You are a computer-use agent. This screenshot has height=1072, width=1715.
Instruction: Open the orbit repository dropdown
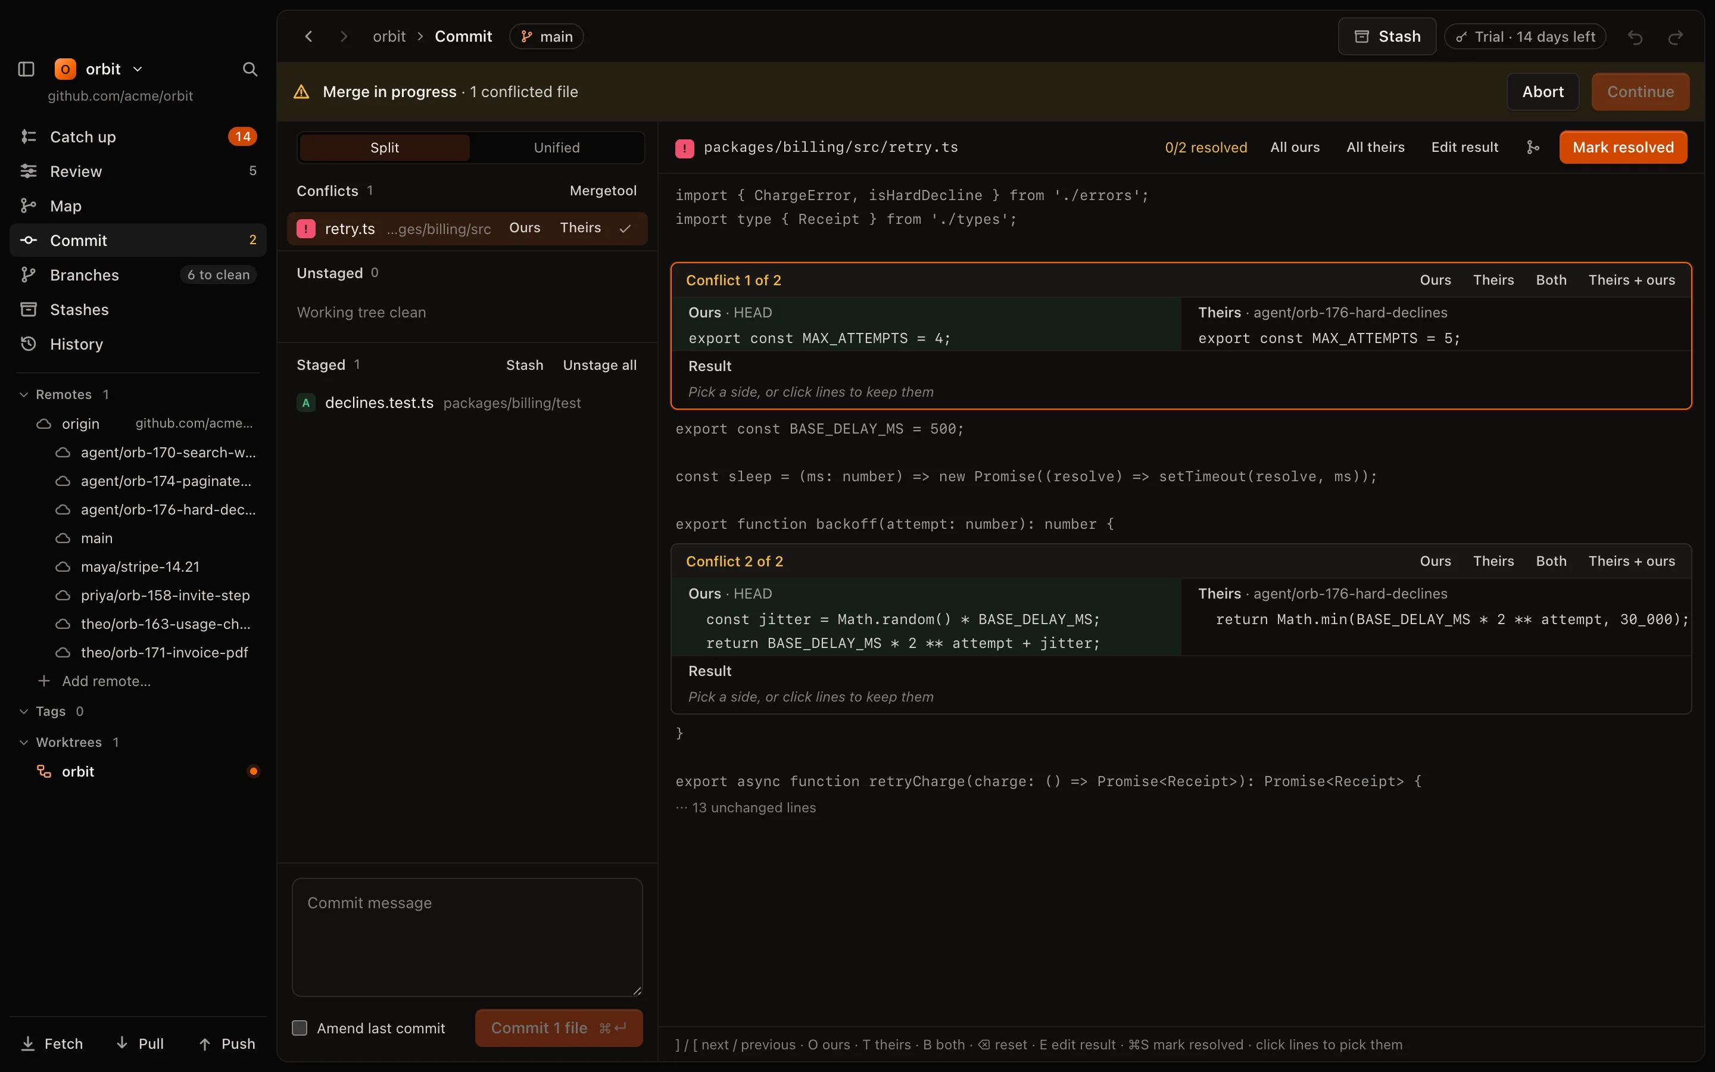pos(99,68)
